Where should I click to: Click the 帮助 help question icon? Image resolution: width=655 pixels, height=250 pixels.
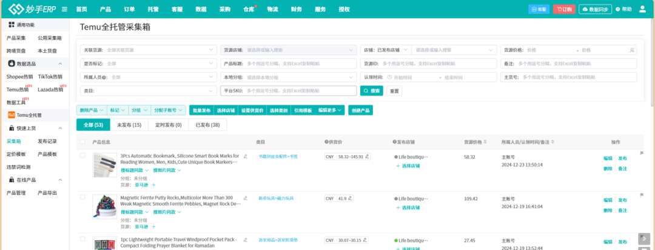tap(618, 9)
